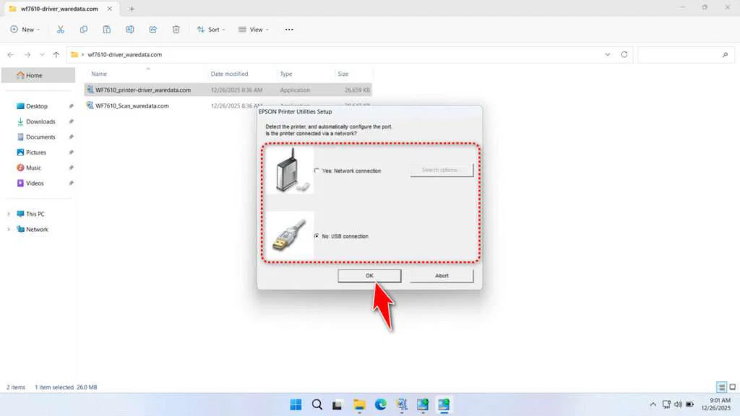740x416 pixels.
Task: Cut the selected file using toolbar scissors icon
Action: (61, 30)
